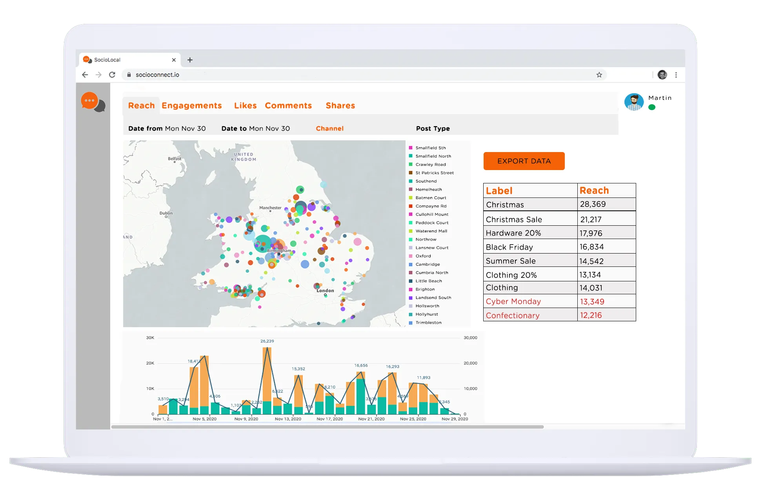Select the Shares tab
This screenshot has width=766, height=500.
340,105
